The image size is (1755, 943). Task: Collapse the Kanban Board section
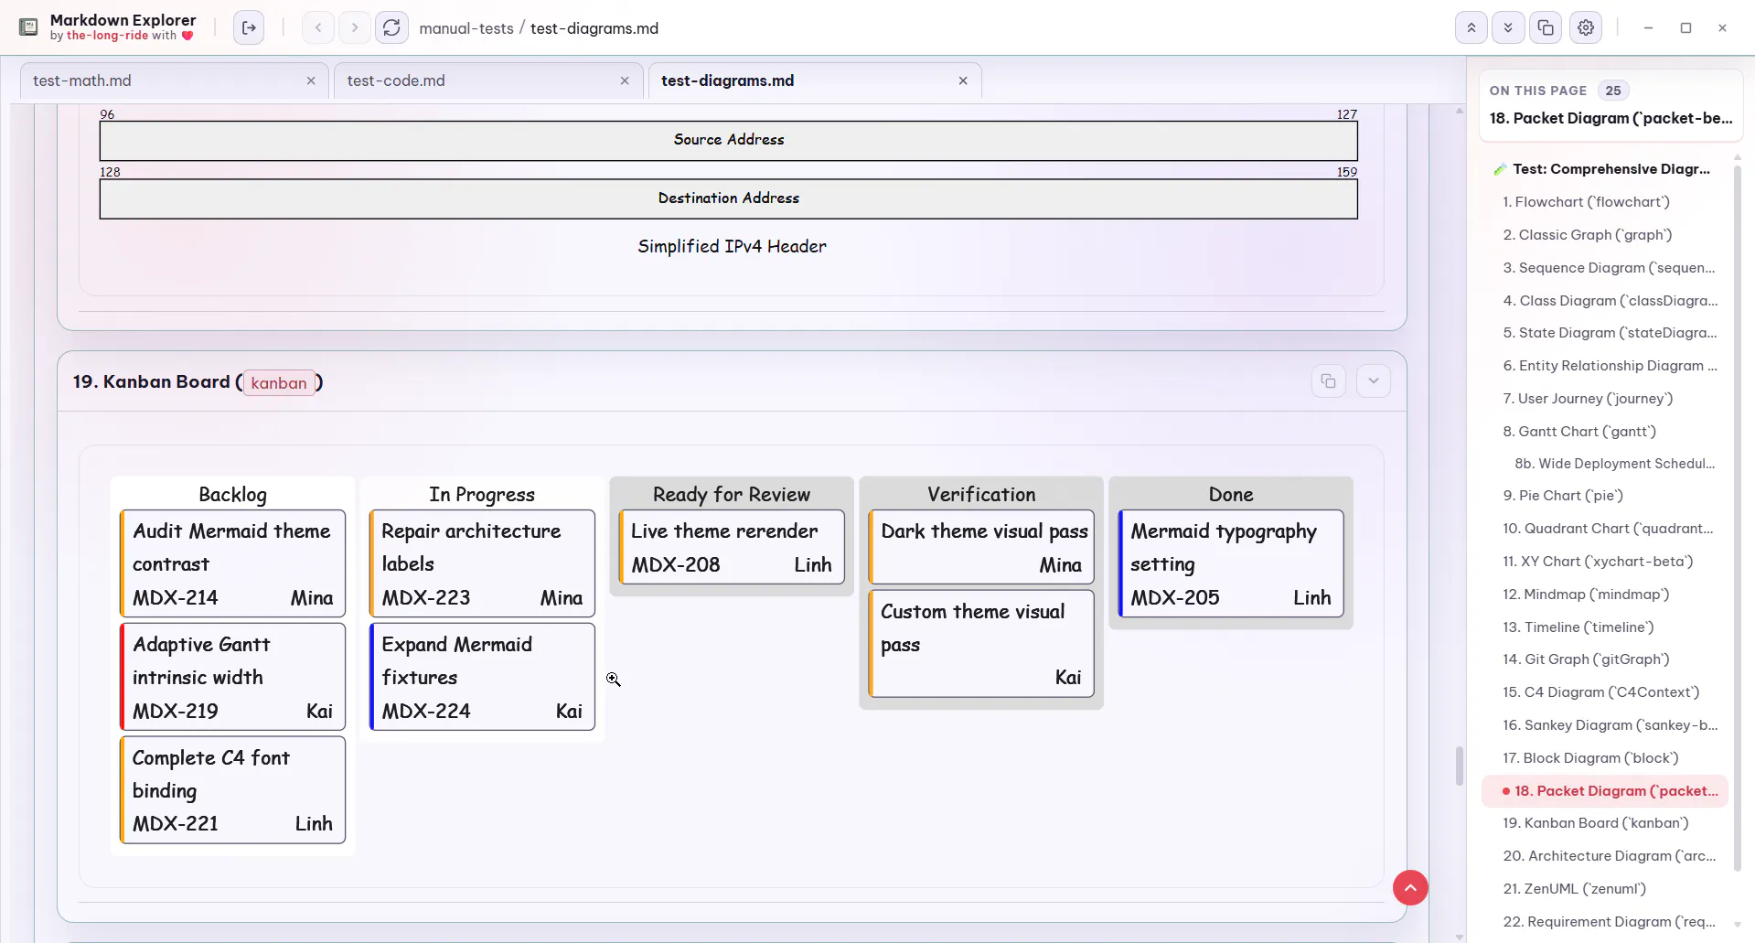[1374, 381]
